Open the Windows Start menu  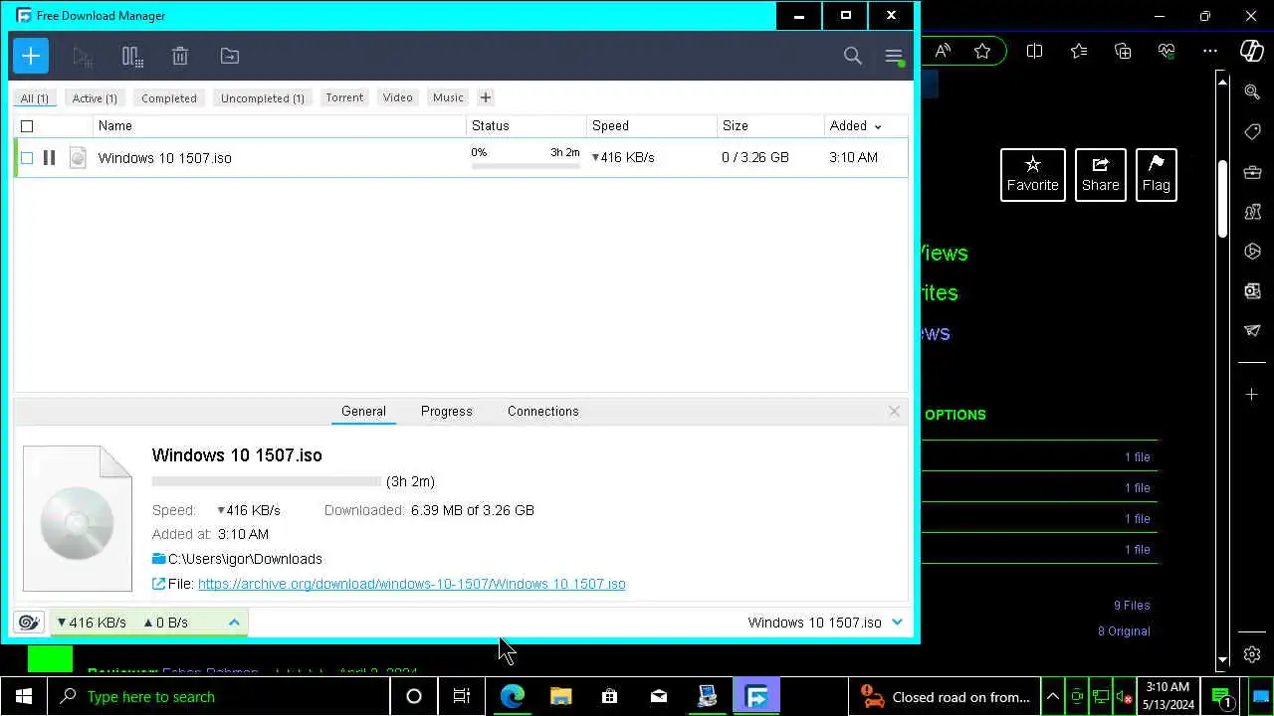click(x=24, y=697)
